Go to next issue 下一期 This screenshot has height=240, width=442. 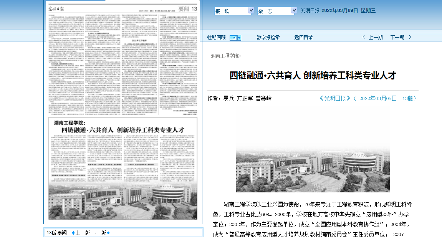point(397,37)
